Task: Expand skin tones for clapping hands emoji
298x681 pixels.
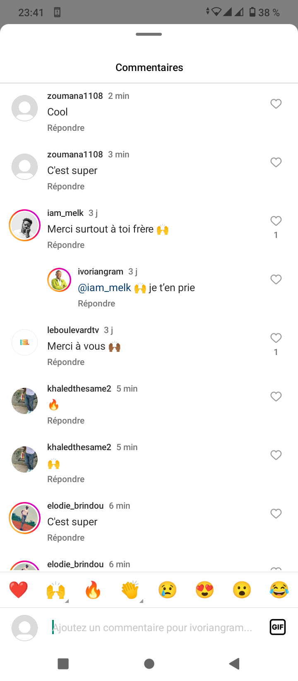Action: [141, 600]
